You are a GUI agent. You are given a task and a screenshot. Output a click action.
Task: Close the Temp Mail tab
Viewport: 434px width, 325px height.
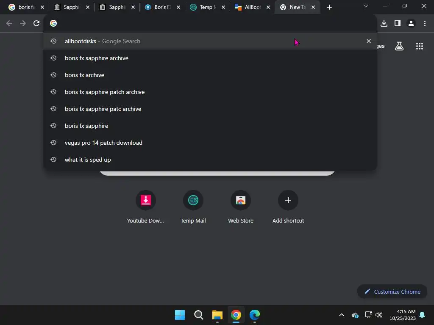point(223,8)
